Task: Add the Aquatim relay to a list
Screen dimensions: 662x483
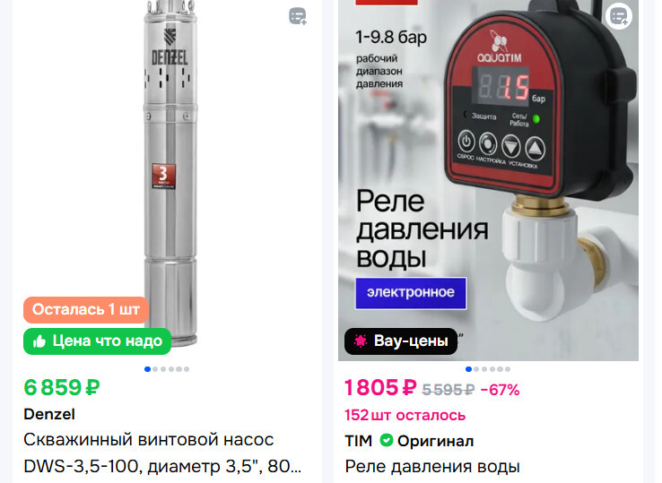Action: [x=619, y=16]
